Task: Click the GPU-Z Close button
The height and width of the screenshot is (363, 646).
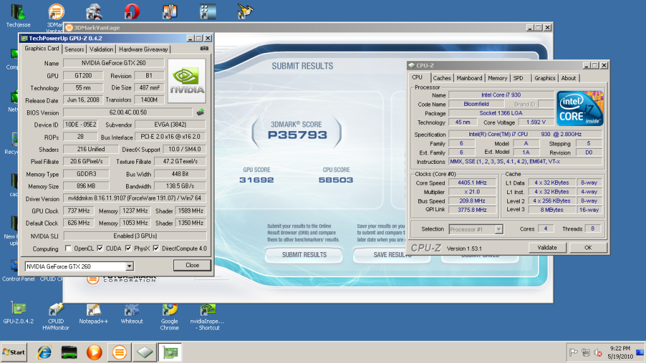Action: coord(192,265)
